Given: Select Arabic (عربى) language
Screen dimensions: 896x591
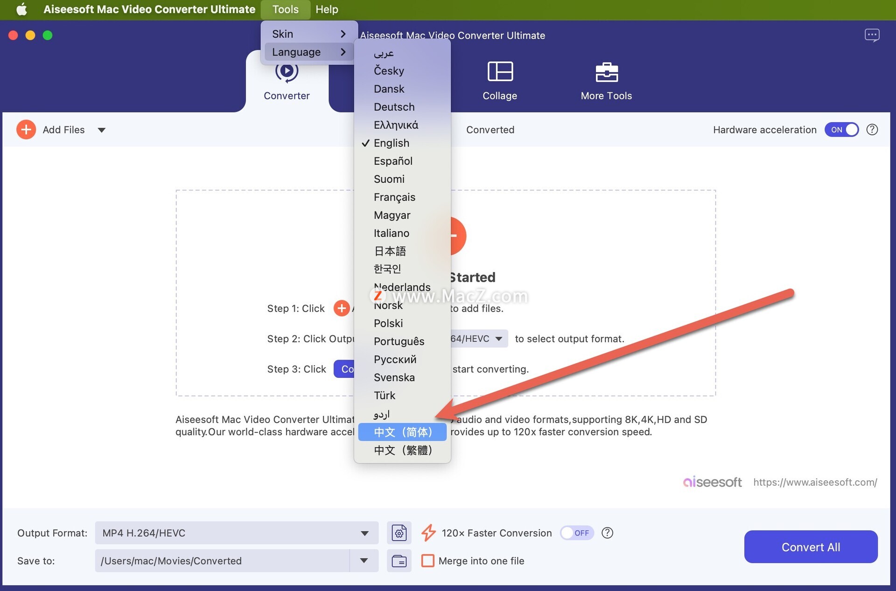Looking at the screenshot, I should (x=402, y=53).
